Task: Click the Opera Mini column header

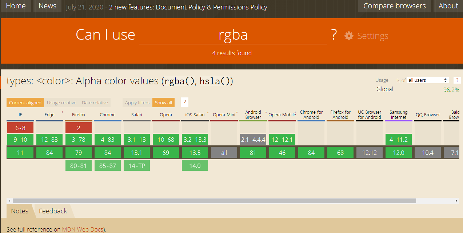Action: (224, 115)
